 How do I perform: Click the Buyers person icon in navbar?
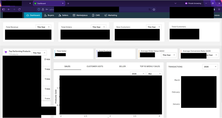click(x=45, y=15)
